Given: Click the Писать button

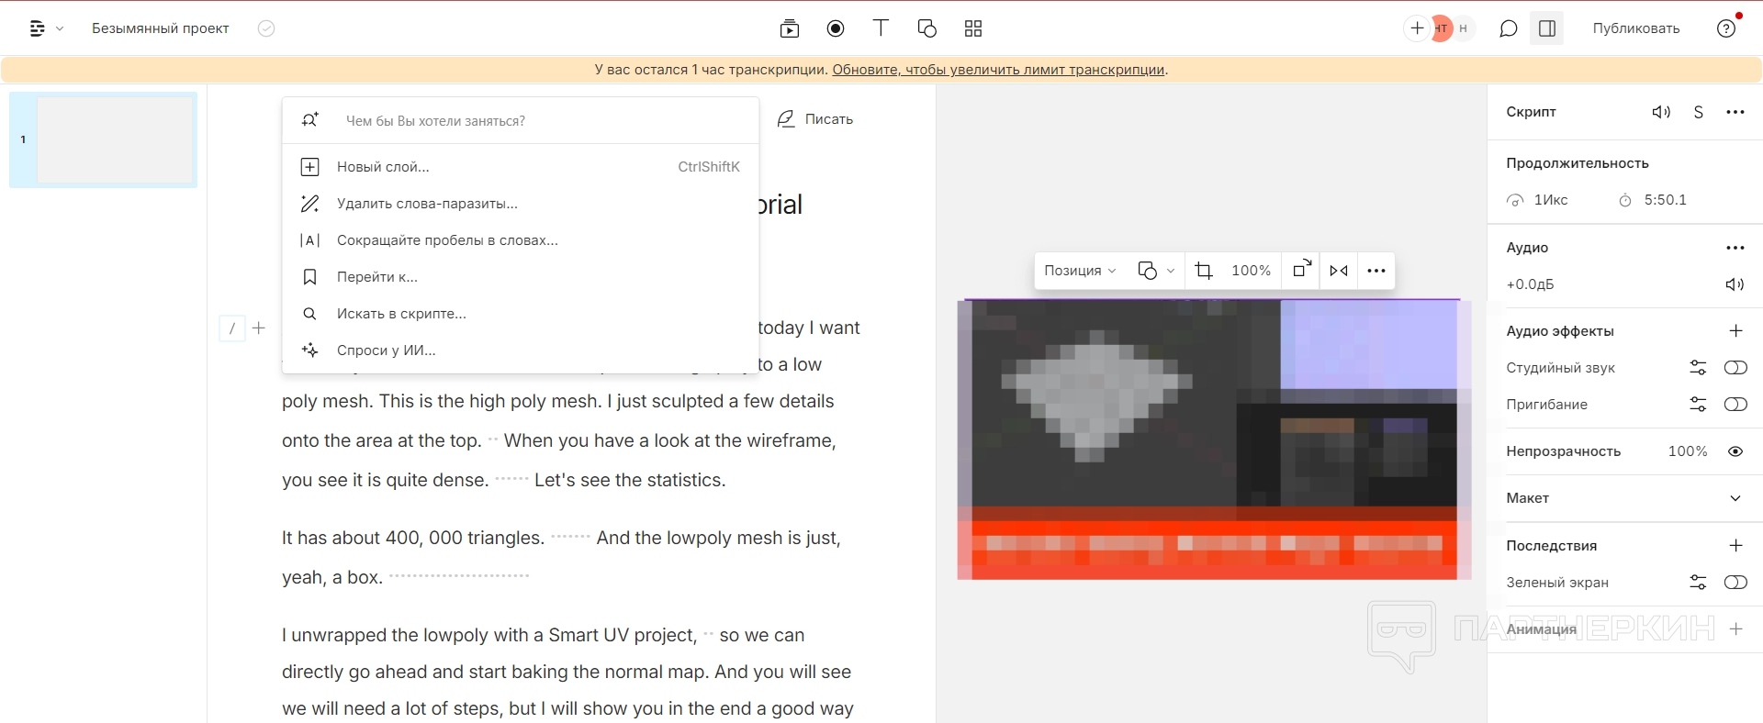Looking at the screenshot, I should coord(815,119).
